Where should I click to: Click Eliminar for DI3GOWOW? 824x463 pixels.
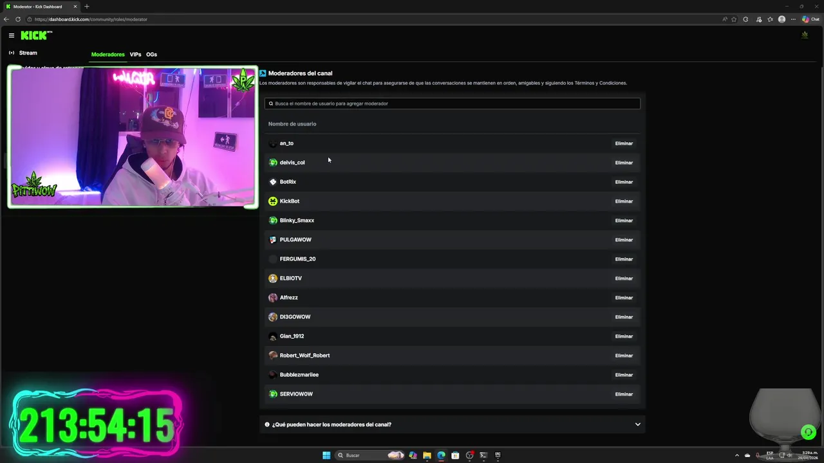click(624, 317)
